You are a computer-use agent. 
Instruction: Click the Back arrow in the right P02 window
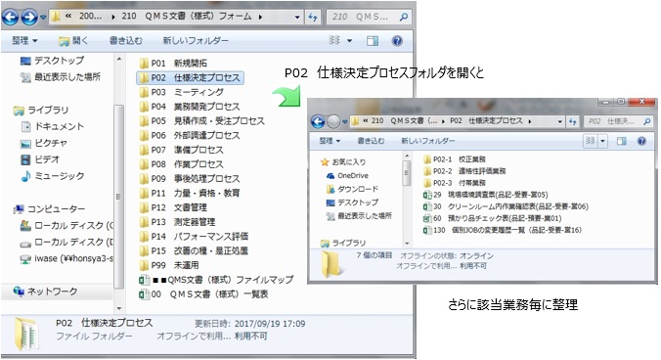tap(318, 122)
